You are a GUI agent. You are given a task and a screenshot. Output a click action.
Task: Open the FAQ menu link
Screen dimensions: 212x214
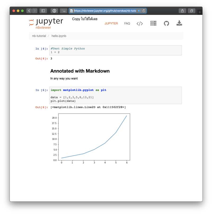pos(127,24)
